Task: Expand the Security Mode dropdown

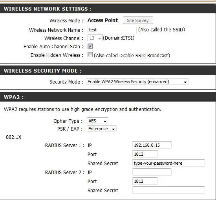Action: (137, 82)
